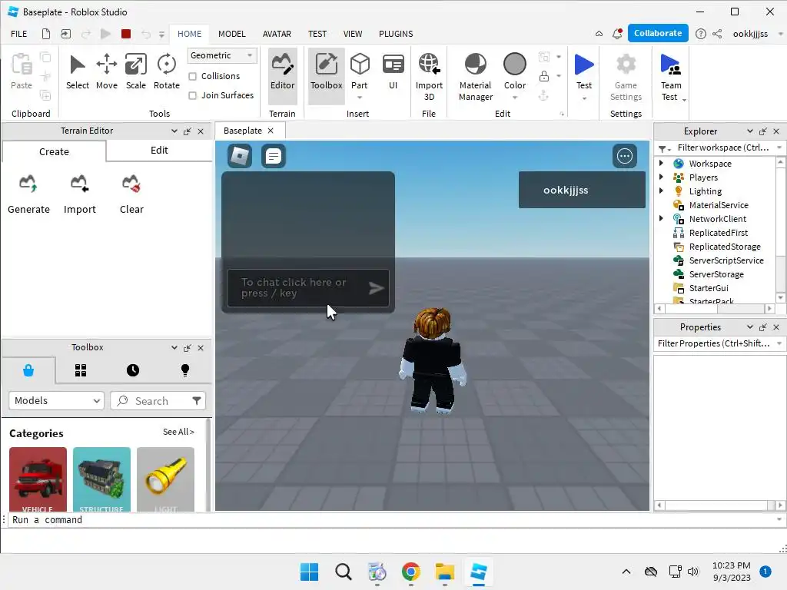This screenshot has height=590, width=787.
Task: Open the Terrain Editor panel options chevron
Action: [174, 131]
